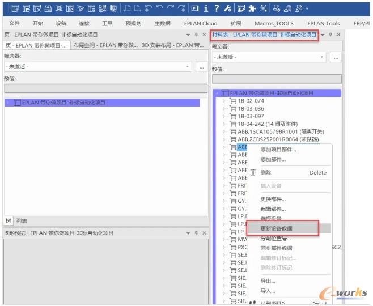Viewport: 373px width, 306px height.
Task: Click cart icon of part 18-02-074
Action: [233, 100]
